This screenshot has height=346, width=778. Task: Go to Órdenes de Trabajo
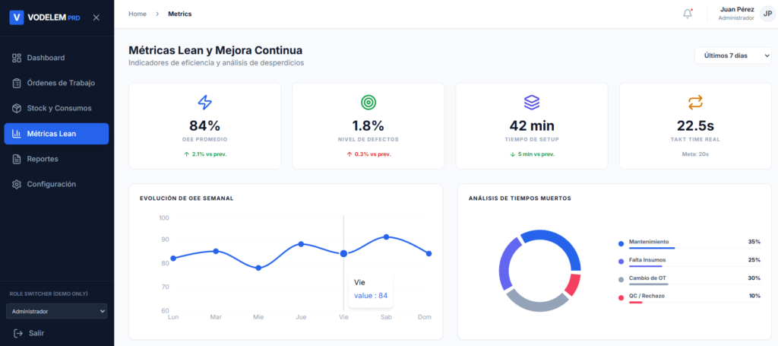pyautogui.click(x=60, y=83)
